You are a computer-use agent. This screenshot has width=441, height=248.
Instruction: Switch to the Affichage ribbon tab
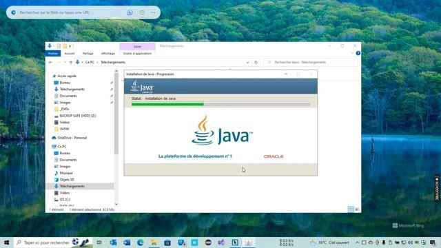tap(108, 54)
